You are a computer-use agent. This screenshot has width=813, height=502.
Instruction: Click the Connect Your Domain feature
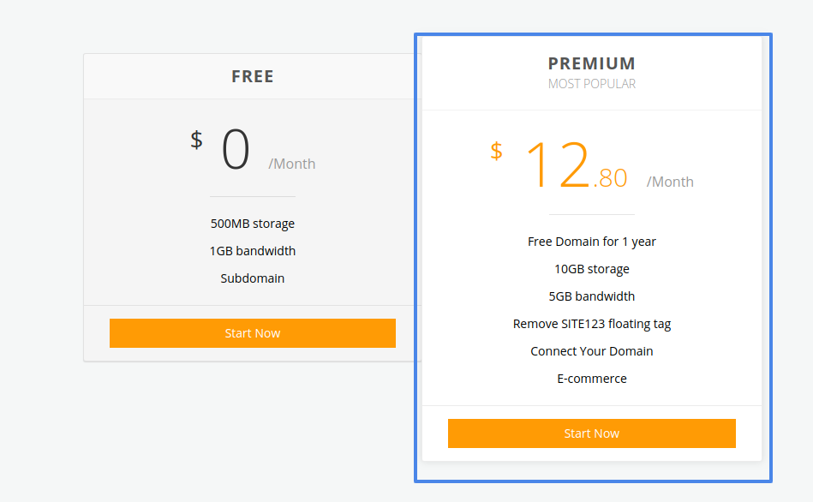click(591, 351)
